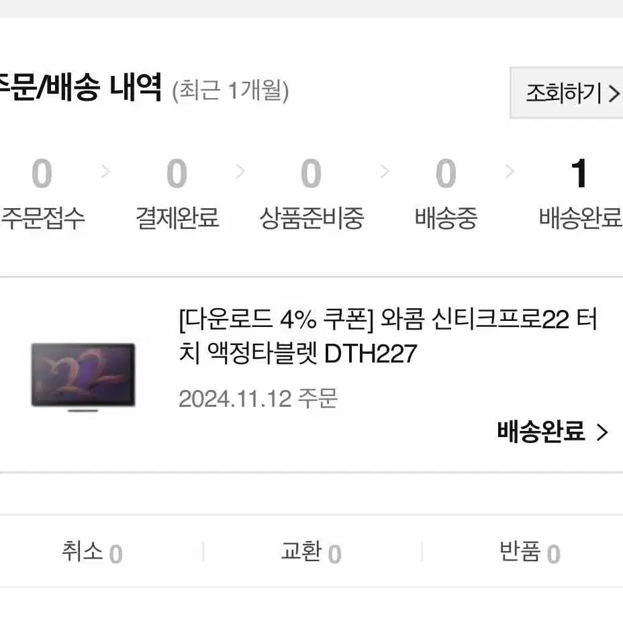
Task: Select the 주문접수 status count
Action: pyautogui.click(x=42, y=193)
